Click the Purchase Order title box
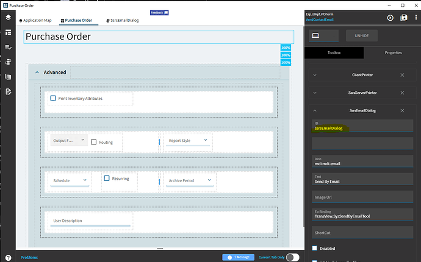421x262 pixels. point(159,37)
